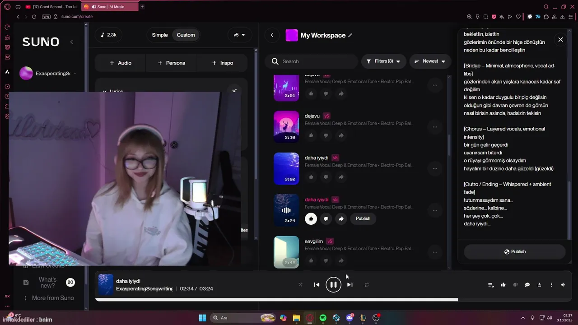Go back from My Workspace
This screenshot has width=578, height=325.
tap(272, 35)
